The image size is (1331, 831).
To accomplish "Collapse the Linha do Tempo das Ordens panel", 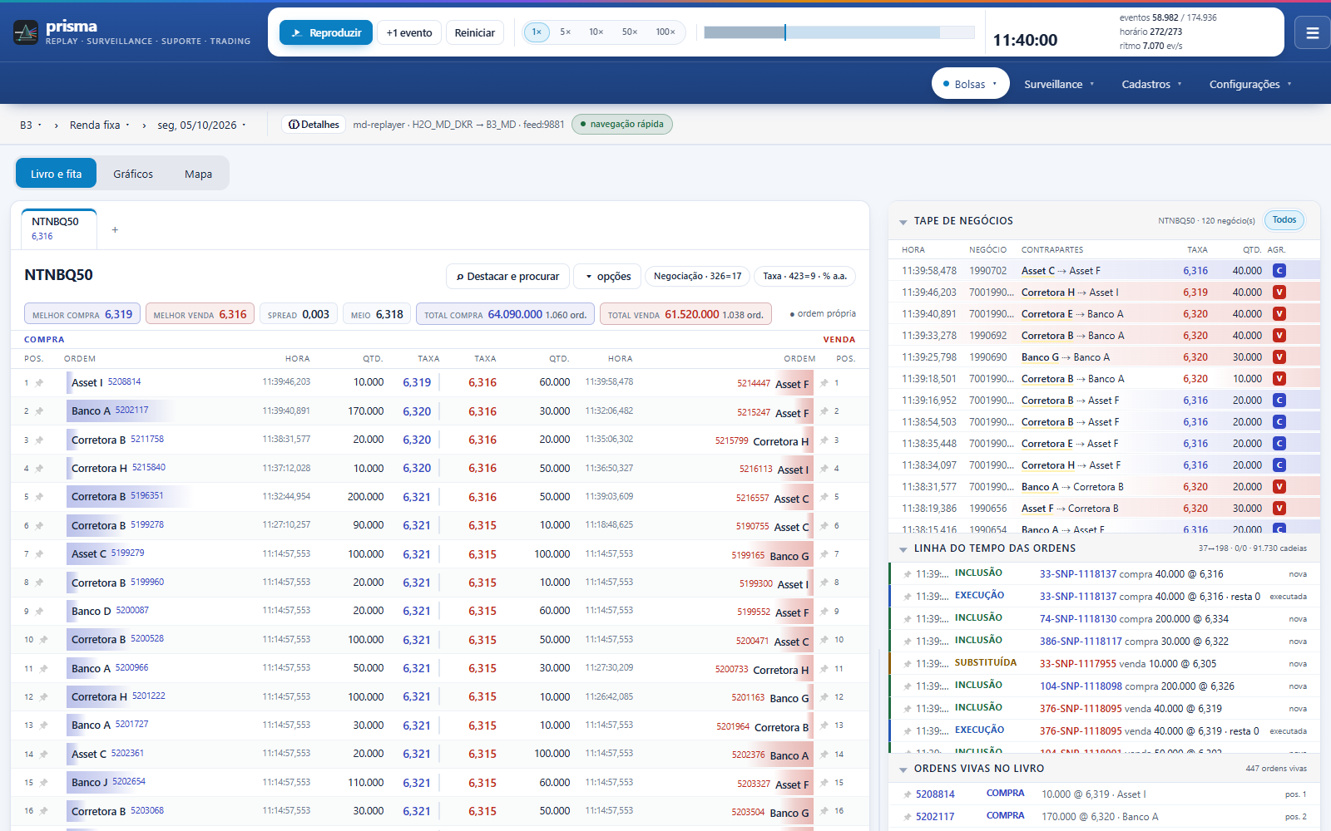I will [903, 549].
